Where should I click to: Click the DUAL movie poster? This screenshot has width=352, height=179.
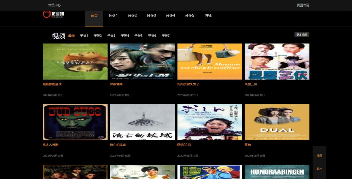277,122
